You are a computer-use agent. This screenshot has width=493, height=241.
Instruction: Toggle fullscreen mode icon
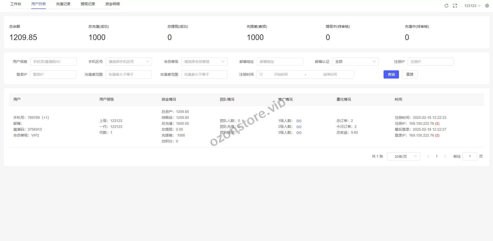[x=455, y=6]
